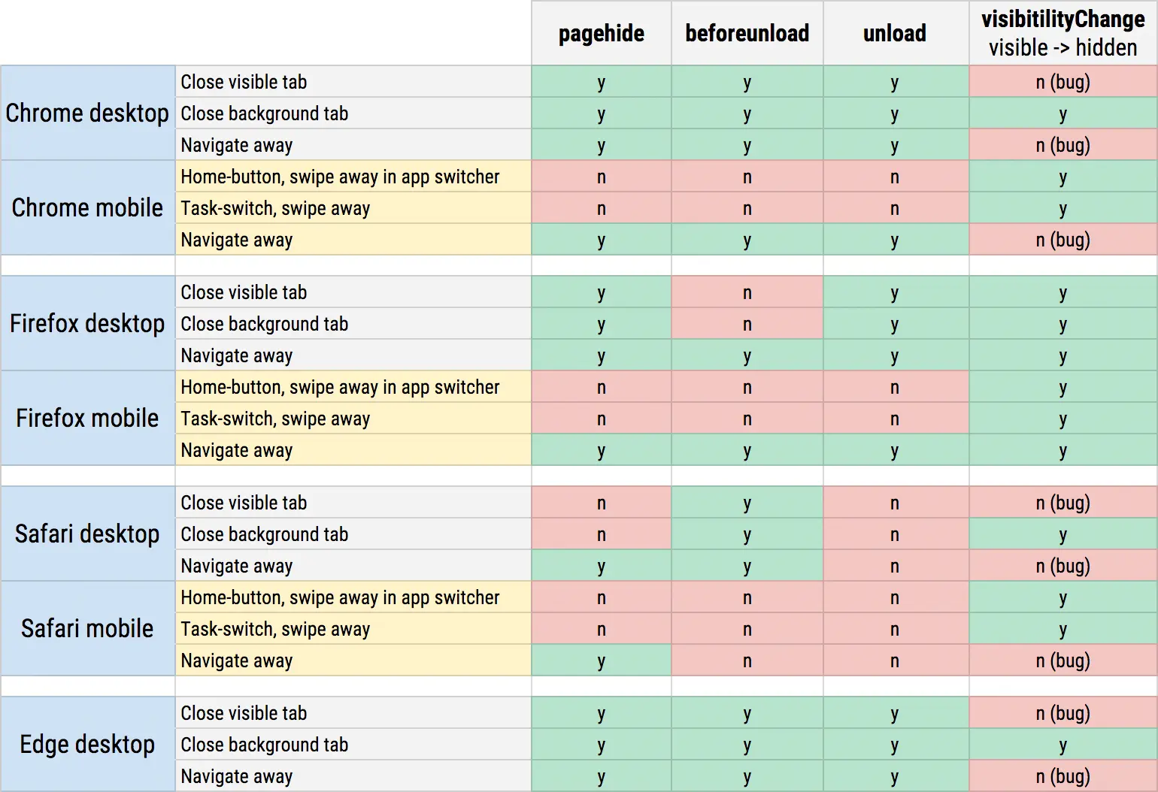
Task: Select the beforeunload column header
Action: click(747, 33)
